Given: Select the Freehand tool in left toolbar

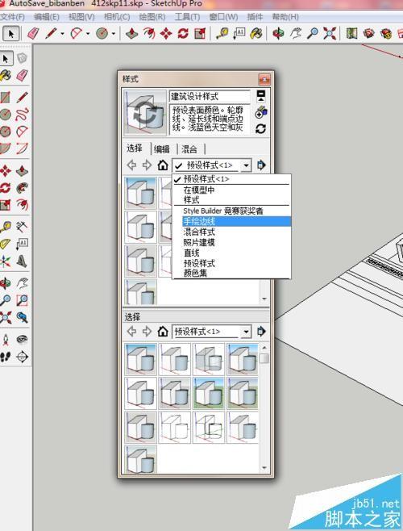Looking at the screenshot, I should coord(22,115).
